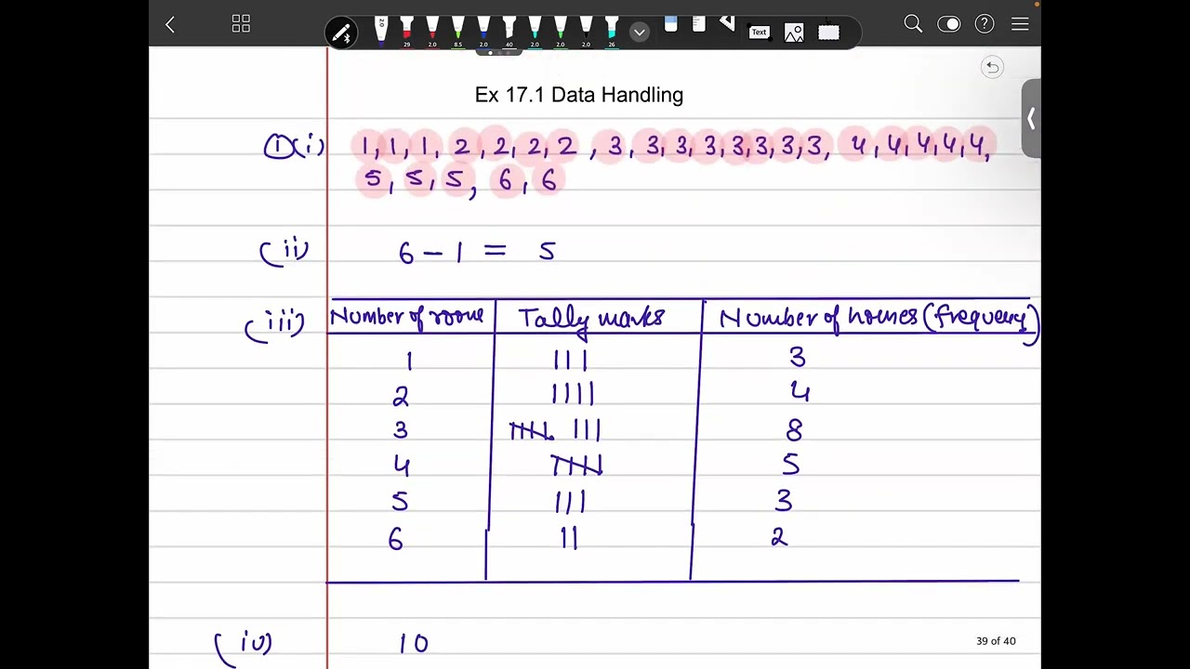Click the undo arrow button
1190x669 pixels.
point(992,67)
